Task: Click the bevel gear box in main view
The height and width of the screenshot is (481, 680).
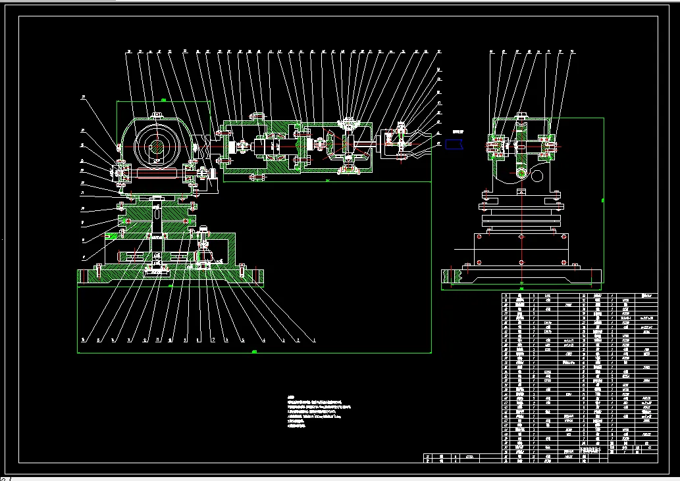Action: [x=337, y=147]
